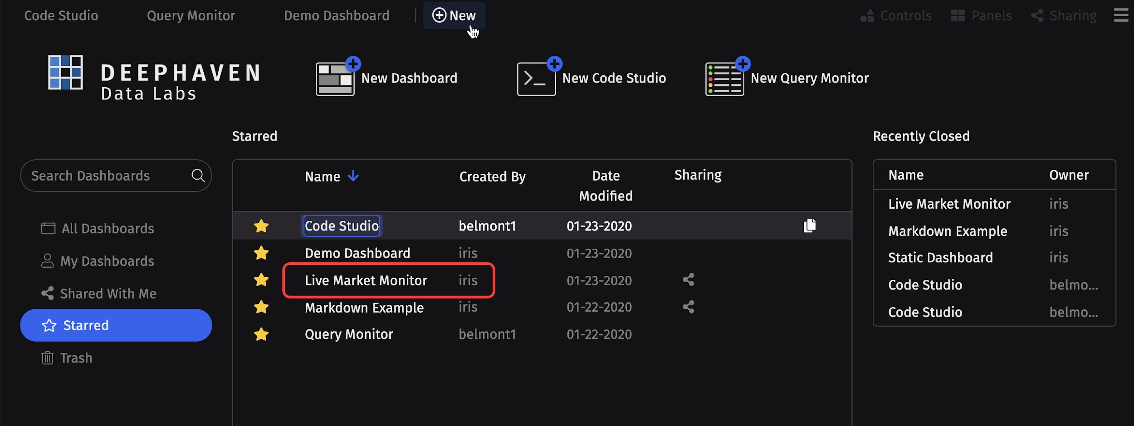
Task: Click the New Code Studio label
Action: (x=614, y=78)
